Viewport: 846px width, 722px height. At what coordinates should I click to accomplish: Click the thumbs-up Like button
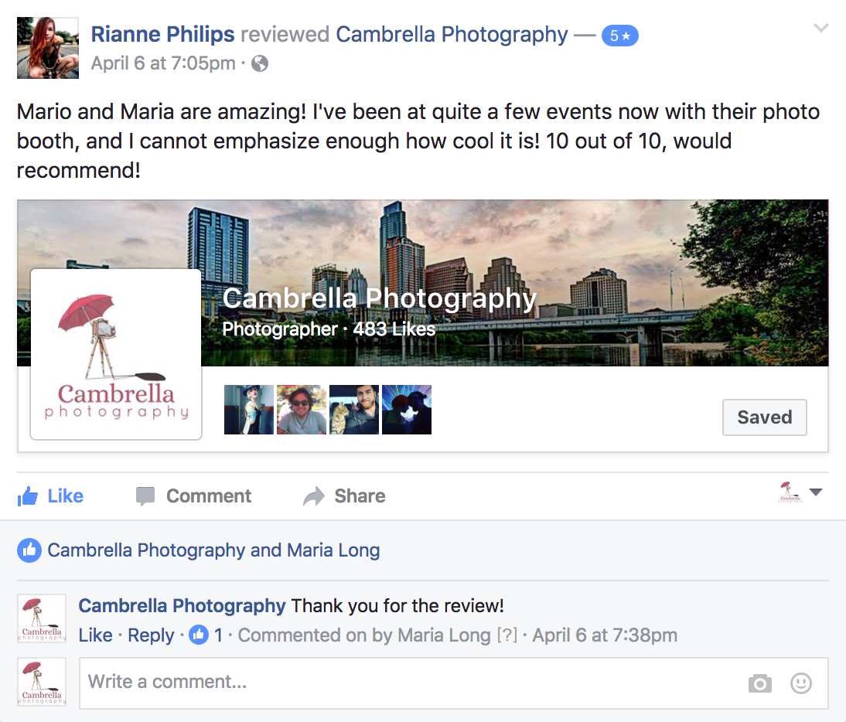click(50, 496)
